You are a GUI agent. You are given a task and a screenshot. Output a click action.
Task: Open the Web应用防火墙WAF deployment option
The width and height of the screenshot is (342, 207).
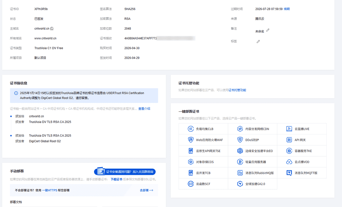[190, 140]
